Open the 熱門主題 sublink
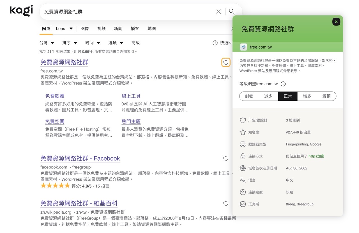The width and height of the screenshot is (359, 233). pos(131,122)
